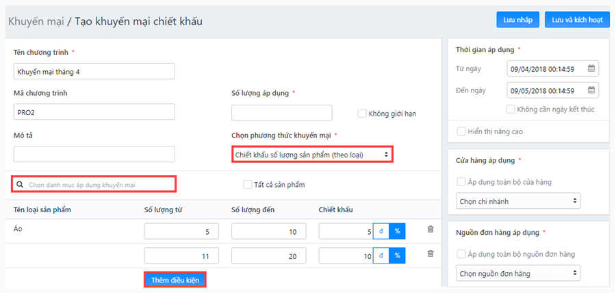Select % discount type in first row
The height and width of the screenshot is (293, 616).
[x=397, y=231]
